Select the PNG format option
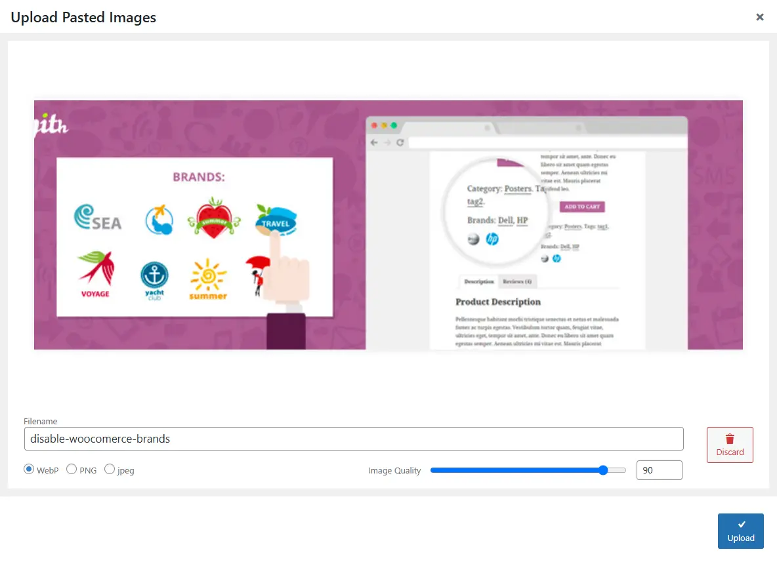 click(x=72, y=470)
